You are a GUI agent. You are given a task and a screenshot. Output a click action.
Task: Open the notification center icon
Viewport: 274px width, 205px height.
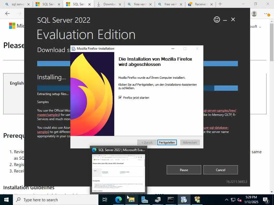coord(266,200)
